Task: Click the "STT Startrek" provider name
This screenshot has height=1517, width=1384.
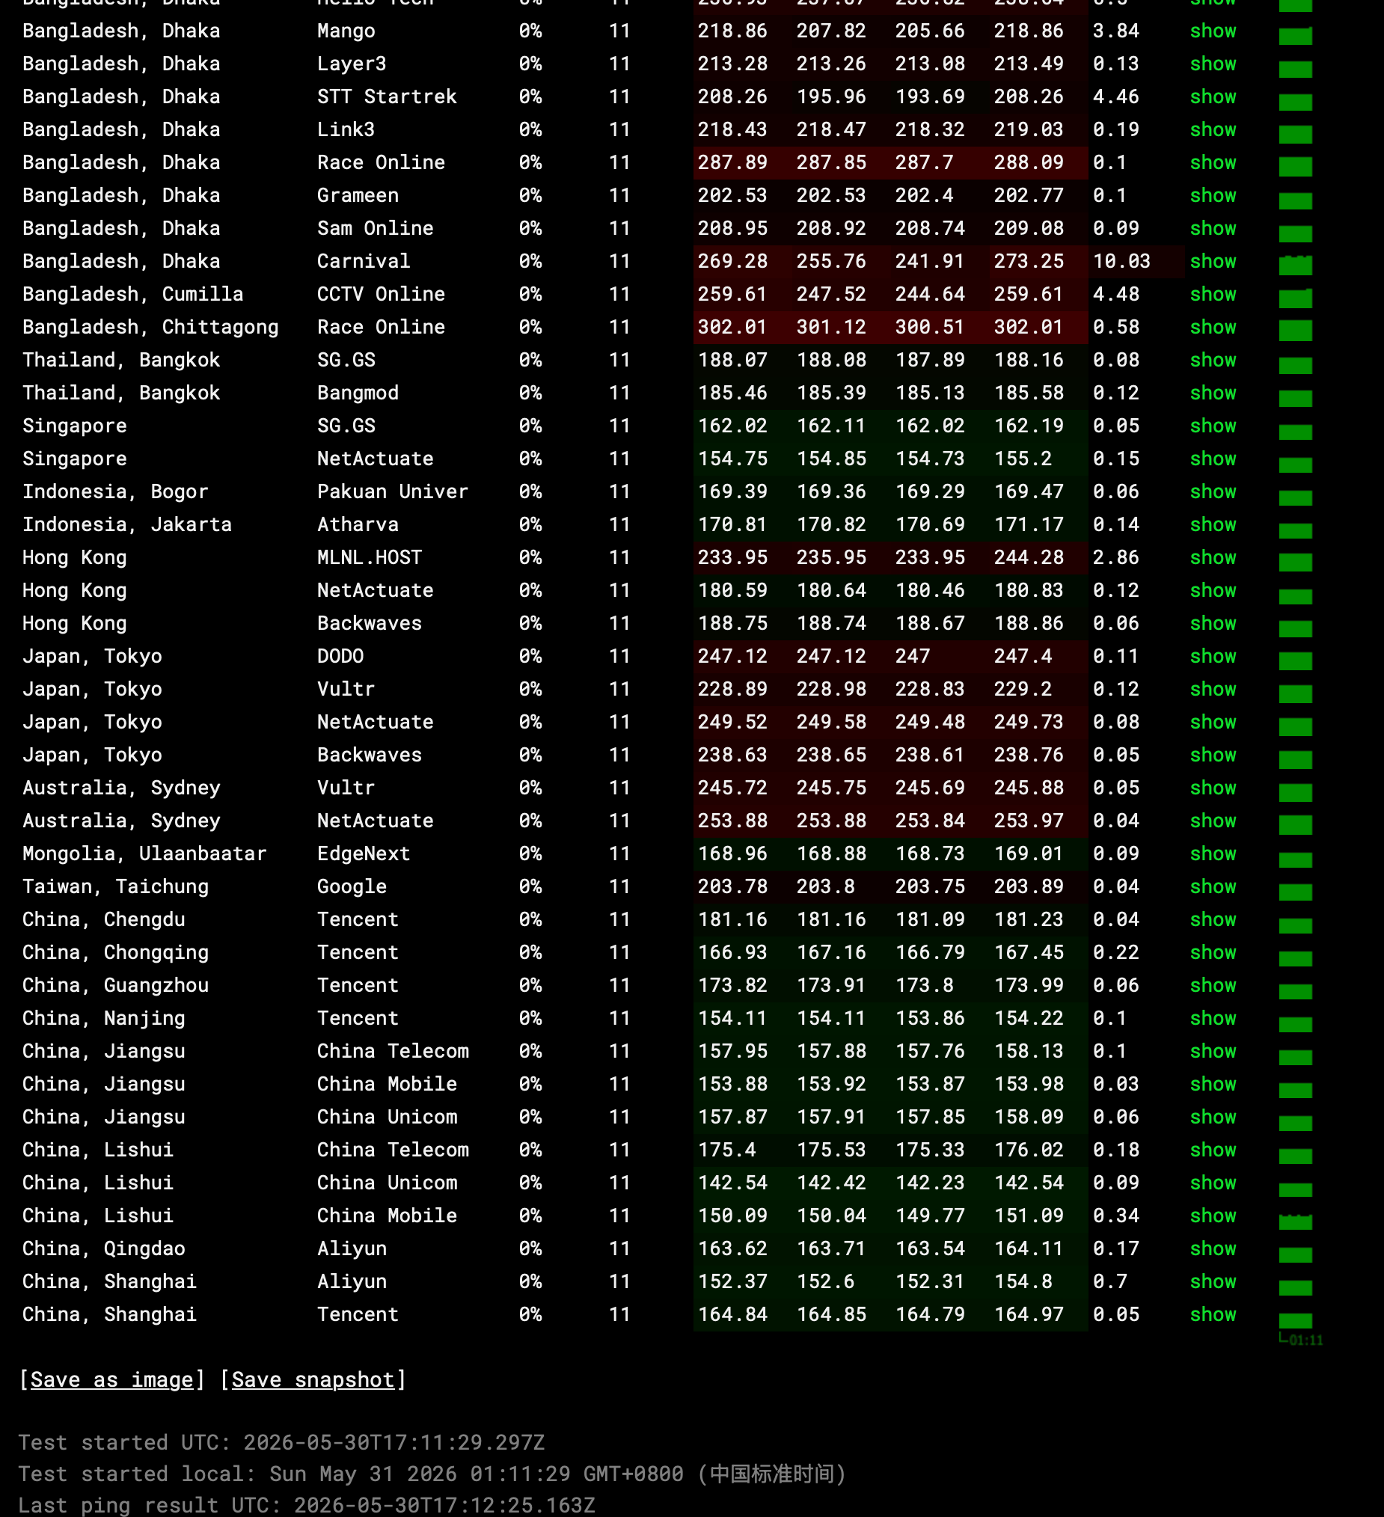Action: 387,97
